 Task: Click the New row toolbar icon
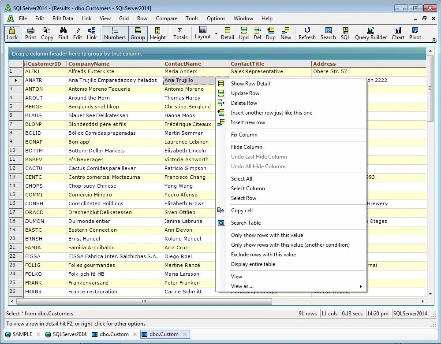tap(286, 33)
